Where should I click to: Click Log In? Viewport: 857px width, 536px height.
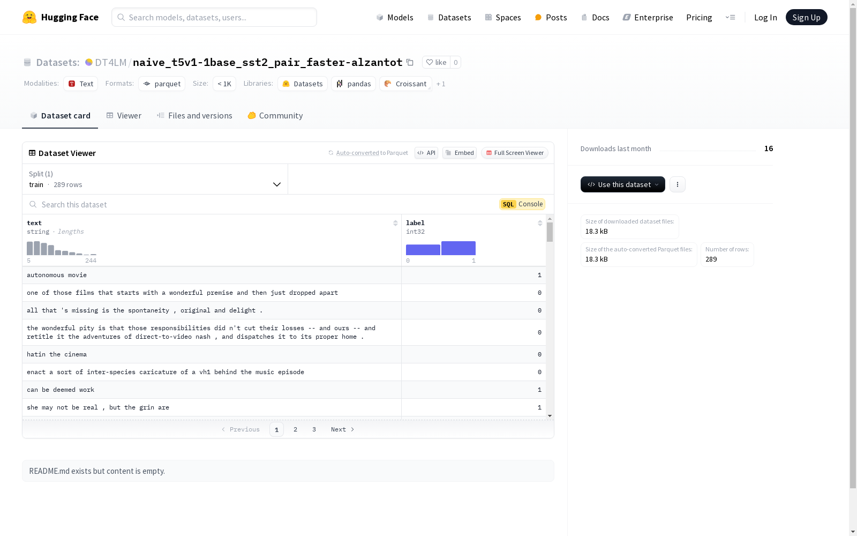coord(765,17)
